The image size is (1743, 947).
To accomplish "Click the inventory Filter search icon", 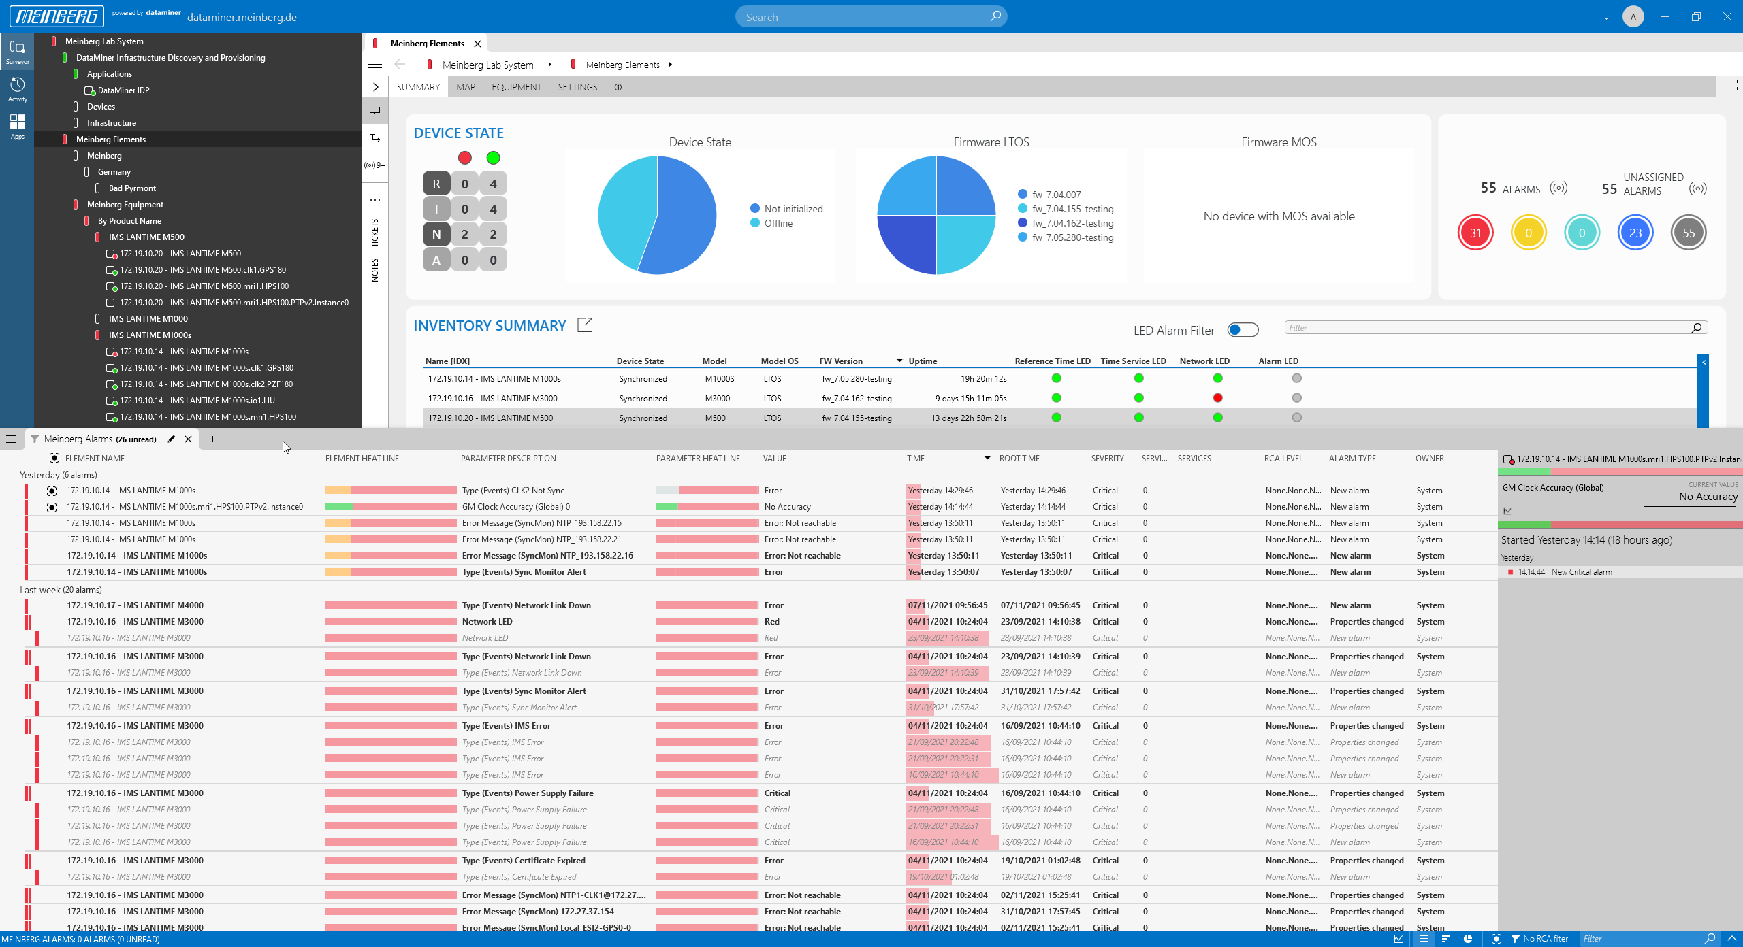I will pyautogui.click(x=1697, y=328).
